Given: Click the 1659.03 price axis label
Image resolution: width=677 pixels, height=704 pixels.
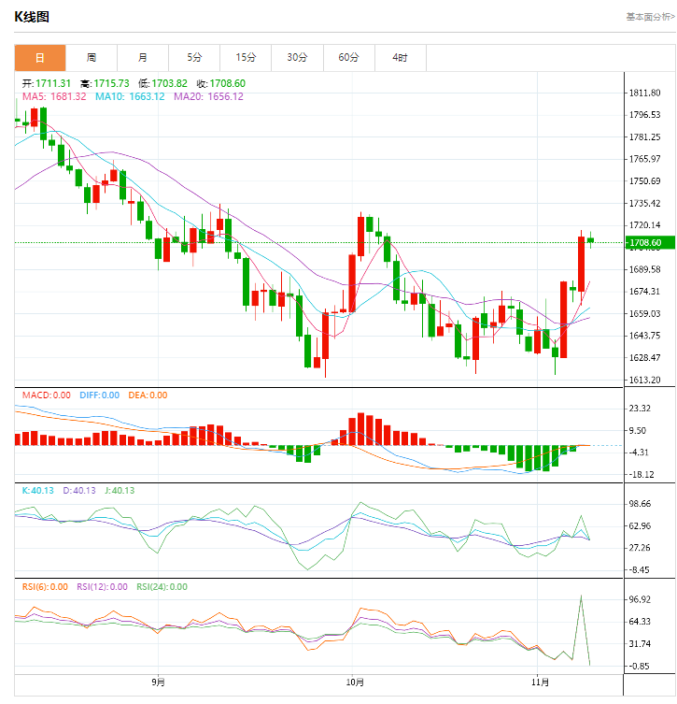Looking at the screenshot, I should (644, 314).
